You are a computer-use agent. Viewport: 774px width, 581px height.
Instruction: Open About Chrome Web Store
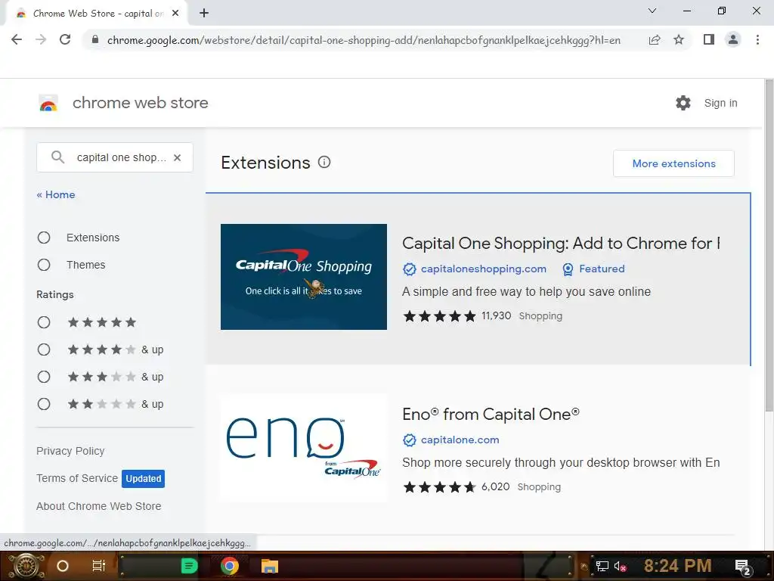[x=99, y=506]
